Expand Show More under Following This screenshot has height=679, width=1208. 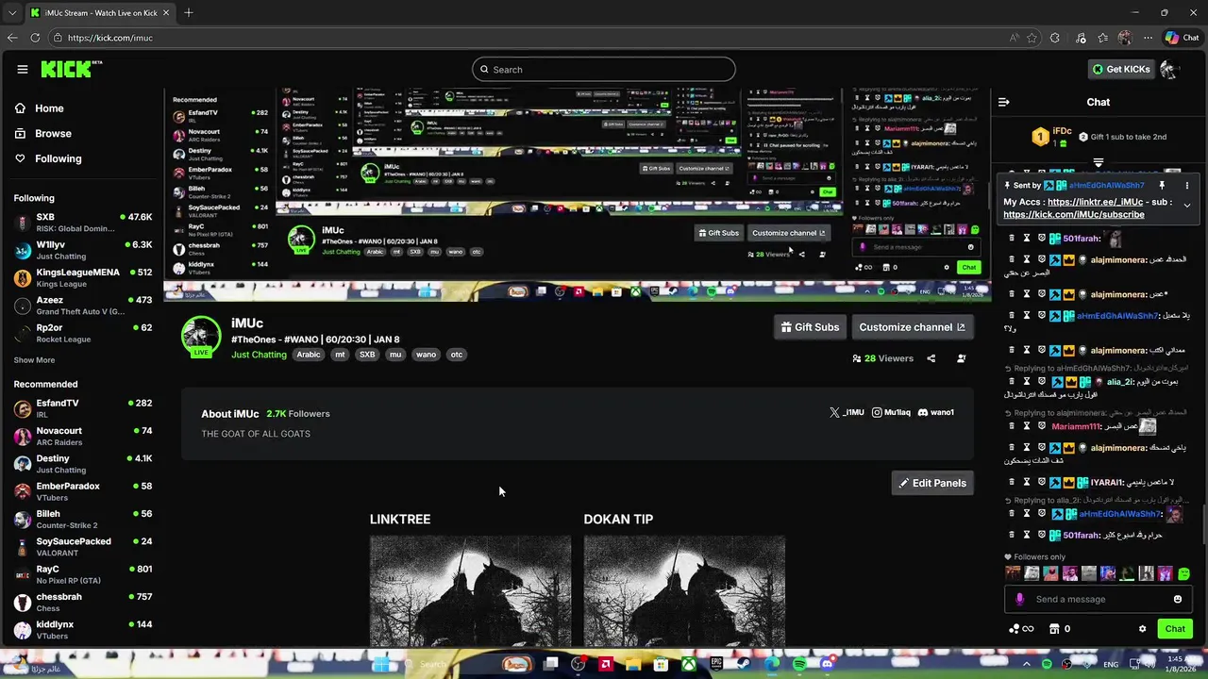(34, 360)
